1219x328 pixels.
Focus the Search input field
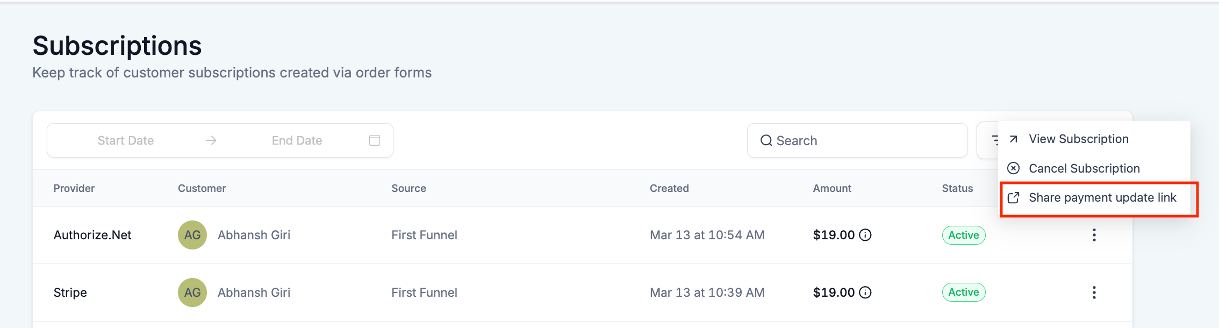[x=865, y=140]
